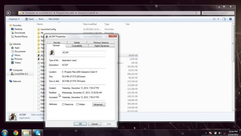Select Local Disk (C:) in navigation pane
The height and width of the screenshot is (136, 241).
click(20, 74)
